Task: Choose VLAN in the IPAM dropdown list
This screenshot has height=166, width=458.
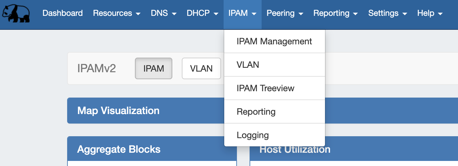Action: (248, 65)
